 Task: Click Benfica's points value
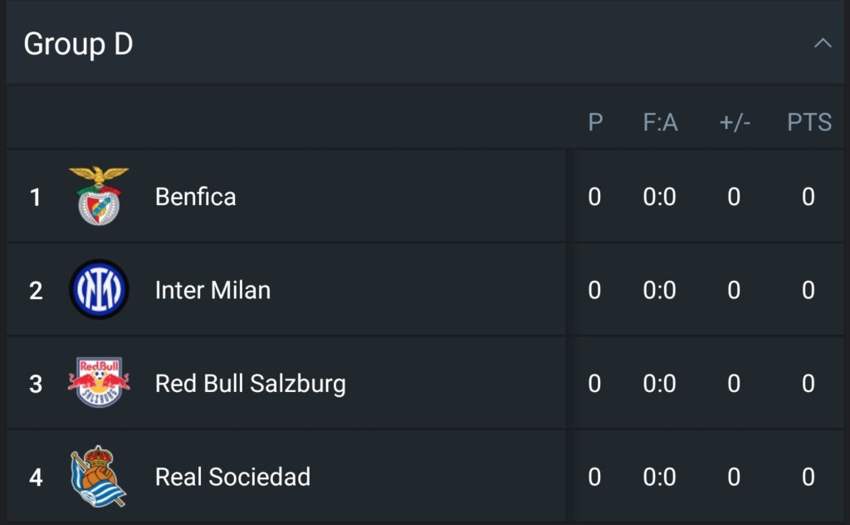tap(808, 196)
